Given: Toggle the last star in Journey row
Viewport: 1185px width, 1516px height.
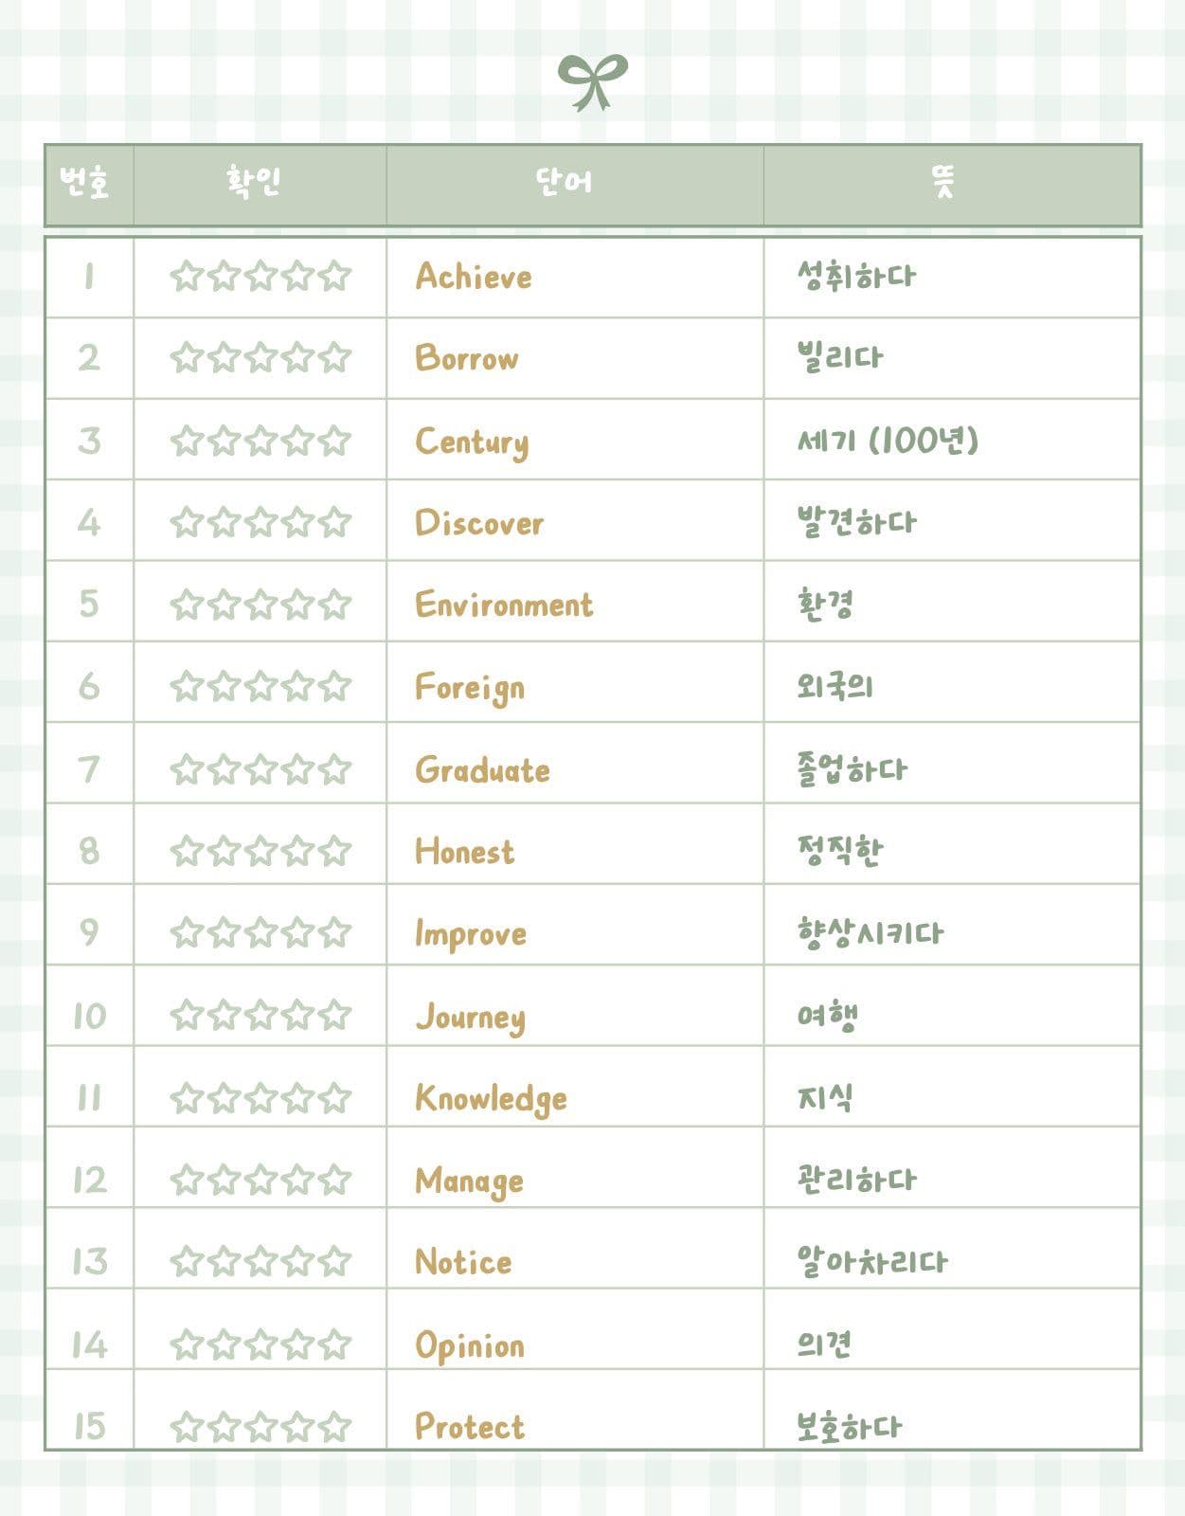Looking at the screenshot, I should 334,1015.
